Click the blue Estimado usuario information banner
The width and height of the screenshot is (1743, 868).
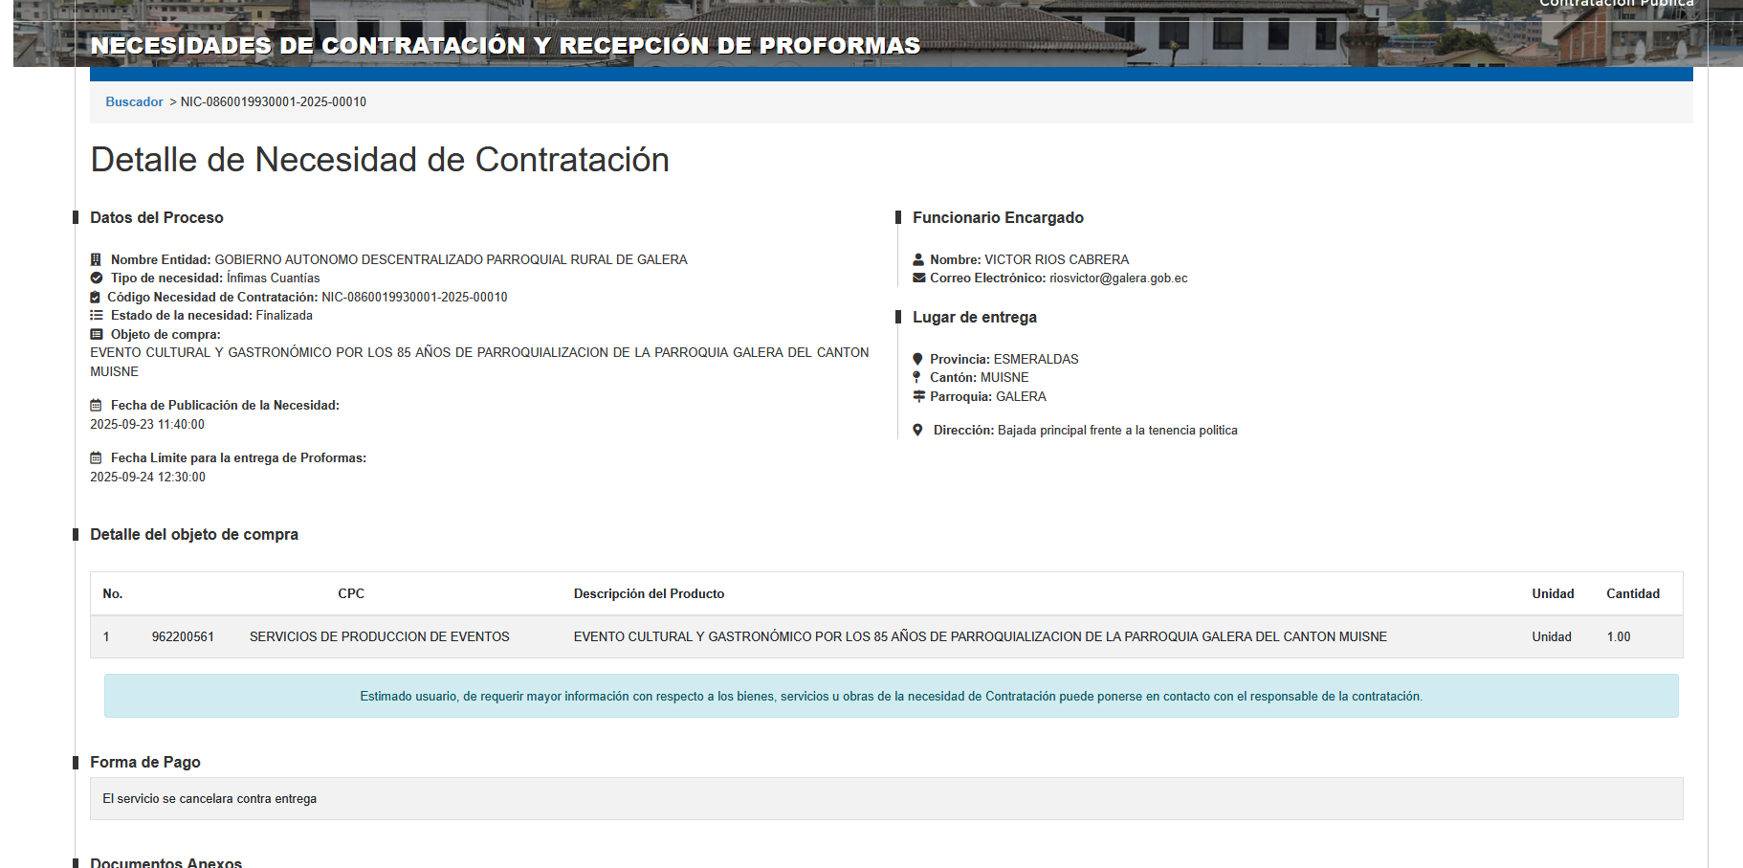pos(891,696)
